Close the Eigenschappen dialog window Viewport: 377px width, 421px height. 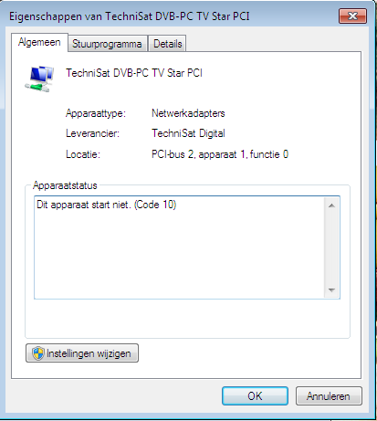pos(352,16)
